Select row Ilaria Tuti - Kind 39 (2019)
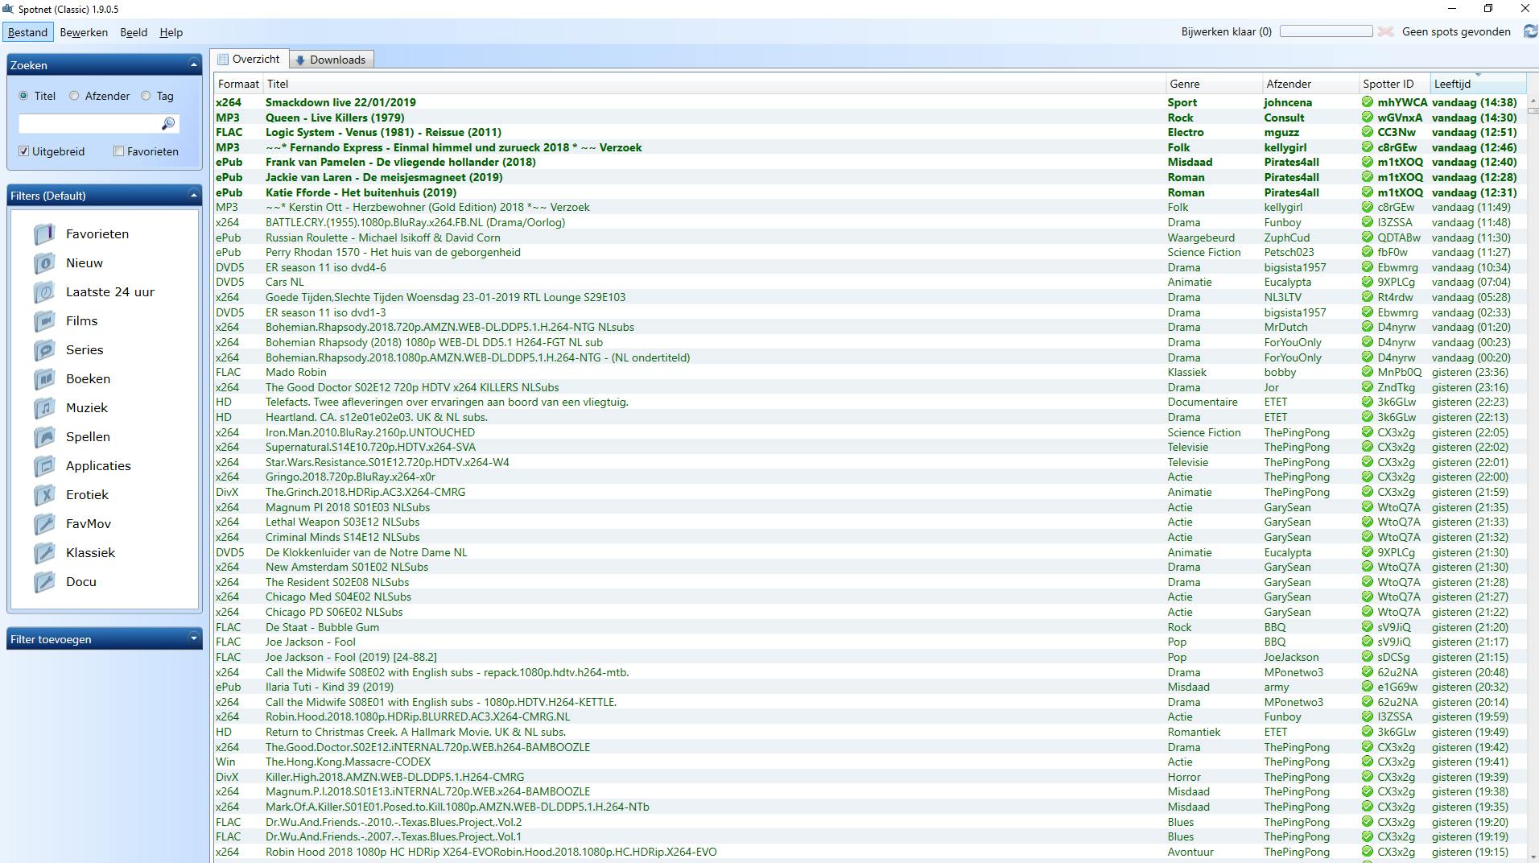Viewport: 1539px width, 863px height. [869, 688]
